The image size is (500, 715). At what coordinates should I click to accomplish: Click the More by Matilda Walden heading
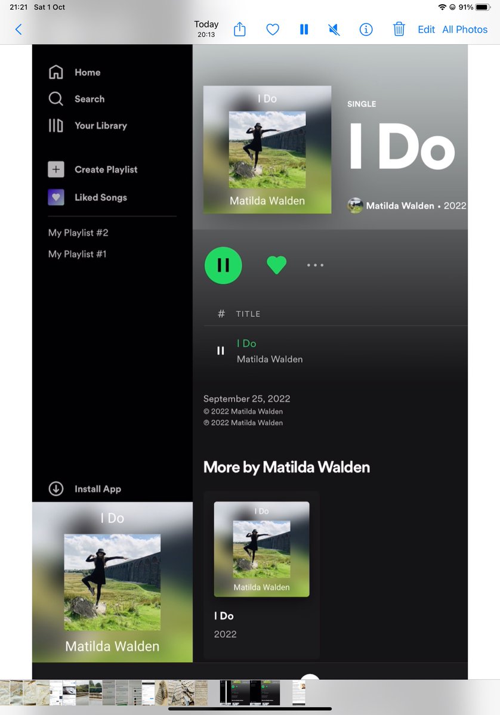click(286, 467)
